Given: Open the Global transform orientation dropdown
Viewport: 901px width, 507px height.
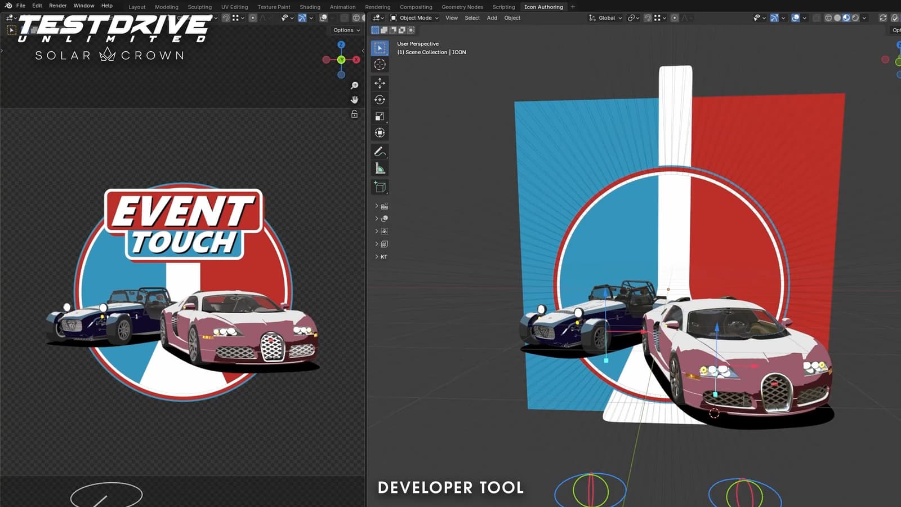Looking at the screenshot, I should 605,18.
